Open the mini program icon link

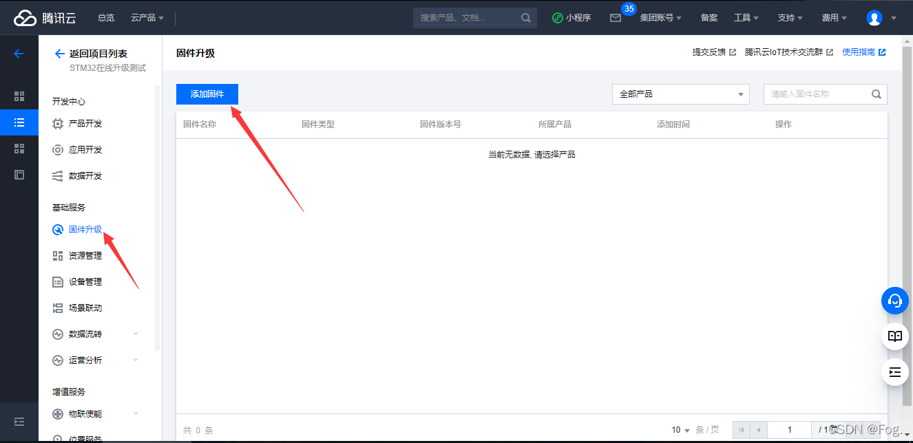(558, 18)
